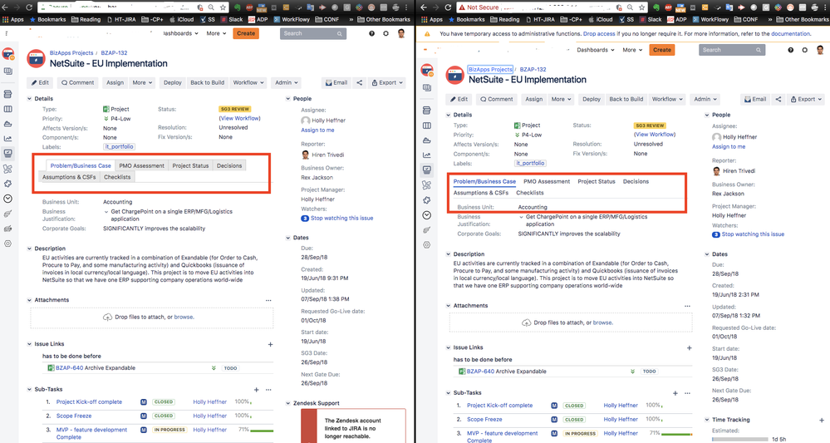
Task: Collapse Description section in right window
Action: click(x=449, y=254)
